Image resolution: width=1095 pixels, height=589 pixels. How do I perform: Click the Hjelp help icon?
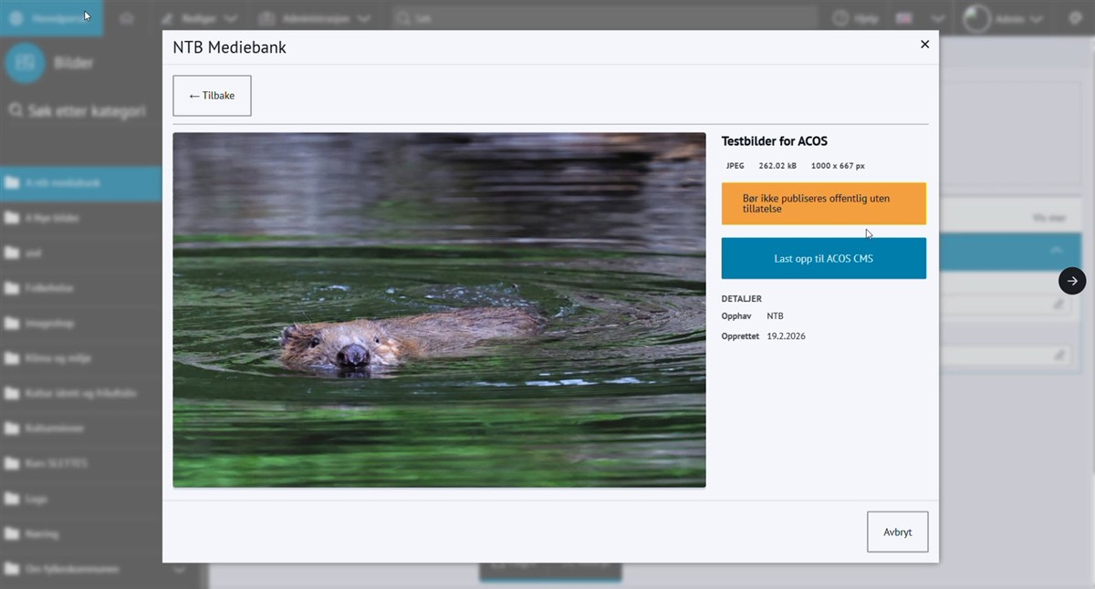(841, 18)
